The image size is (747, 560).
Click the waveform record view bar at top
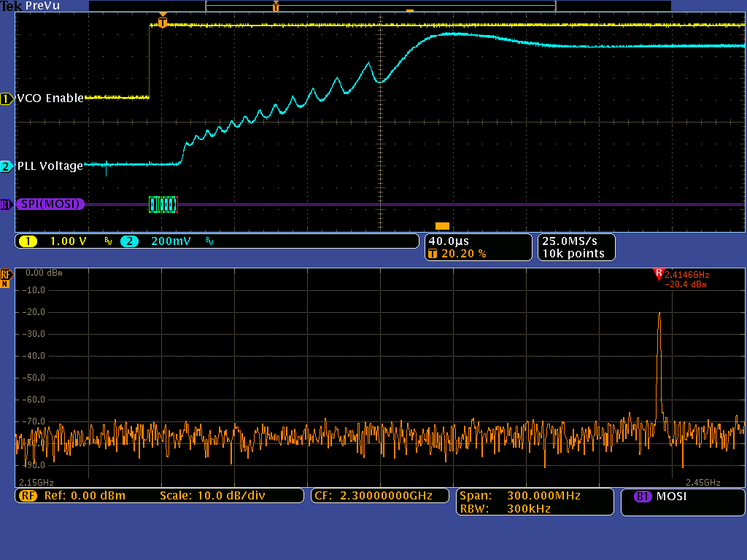click(380, 6)
